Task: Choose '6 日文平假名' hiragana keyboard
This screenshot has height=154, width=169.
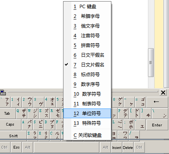Action: click(87, 55)
